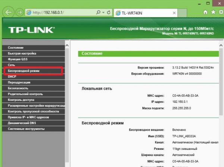The width and height of the screenshot is (224, 167).
Task: Click main content scrollbar up arrow
Action: (221, 46)
